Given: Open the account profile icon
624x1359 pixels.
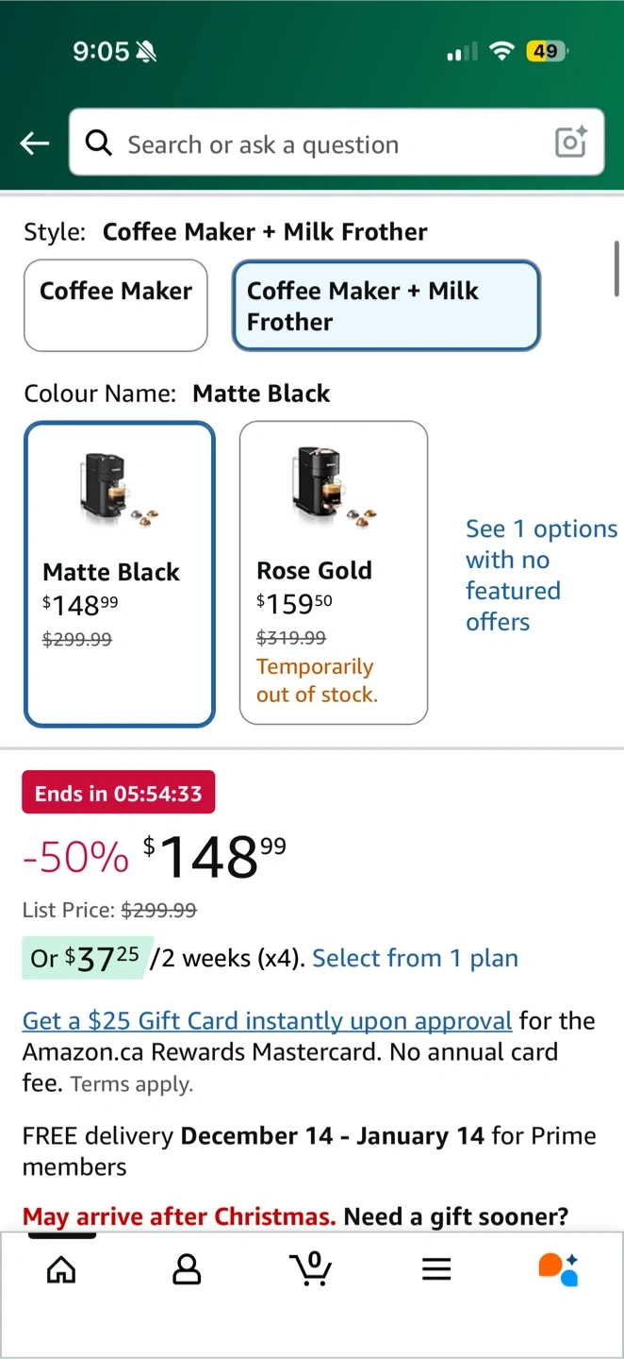Looking at the screenshot, I should pos(187,1269).
